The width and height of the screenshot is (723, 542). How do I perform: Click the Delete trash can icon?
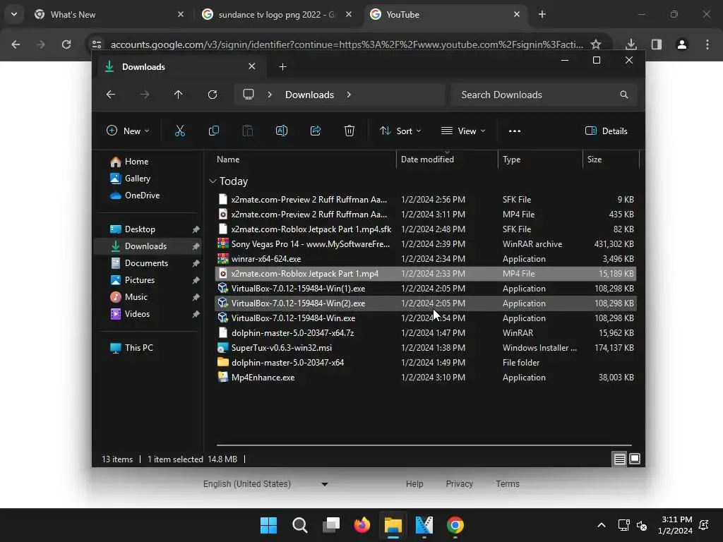[x=349, y=131]
